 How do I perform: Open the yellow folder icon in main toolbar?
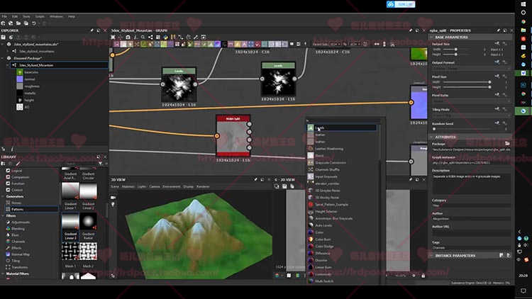click(x=18, y=23)
